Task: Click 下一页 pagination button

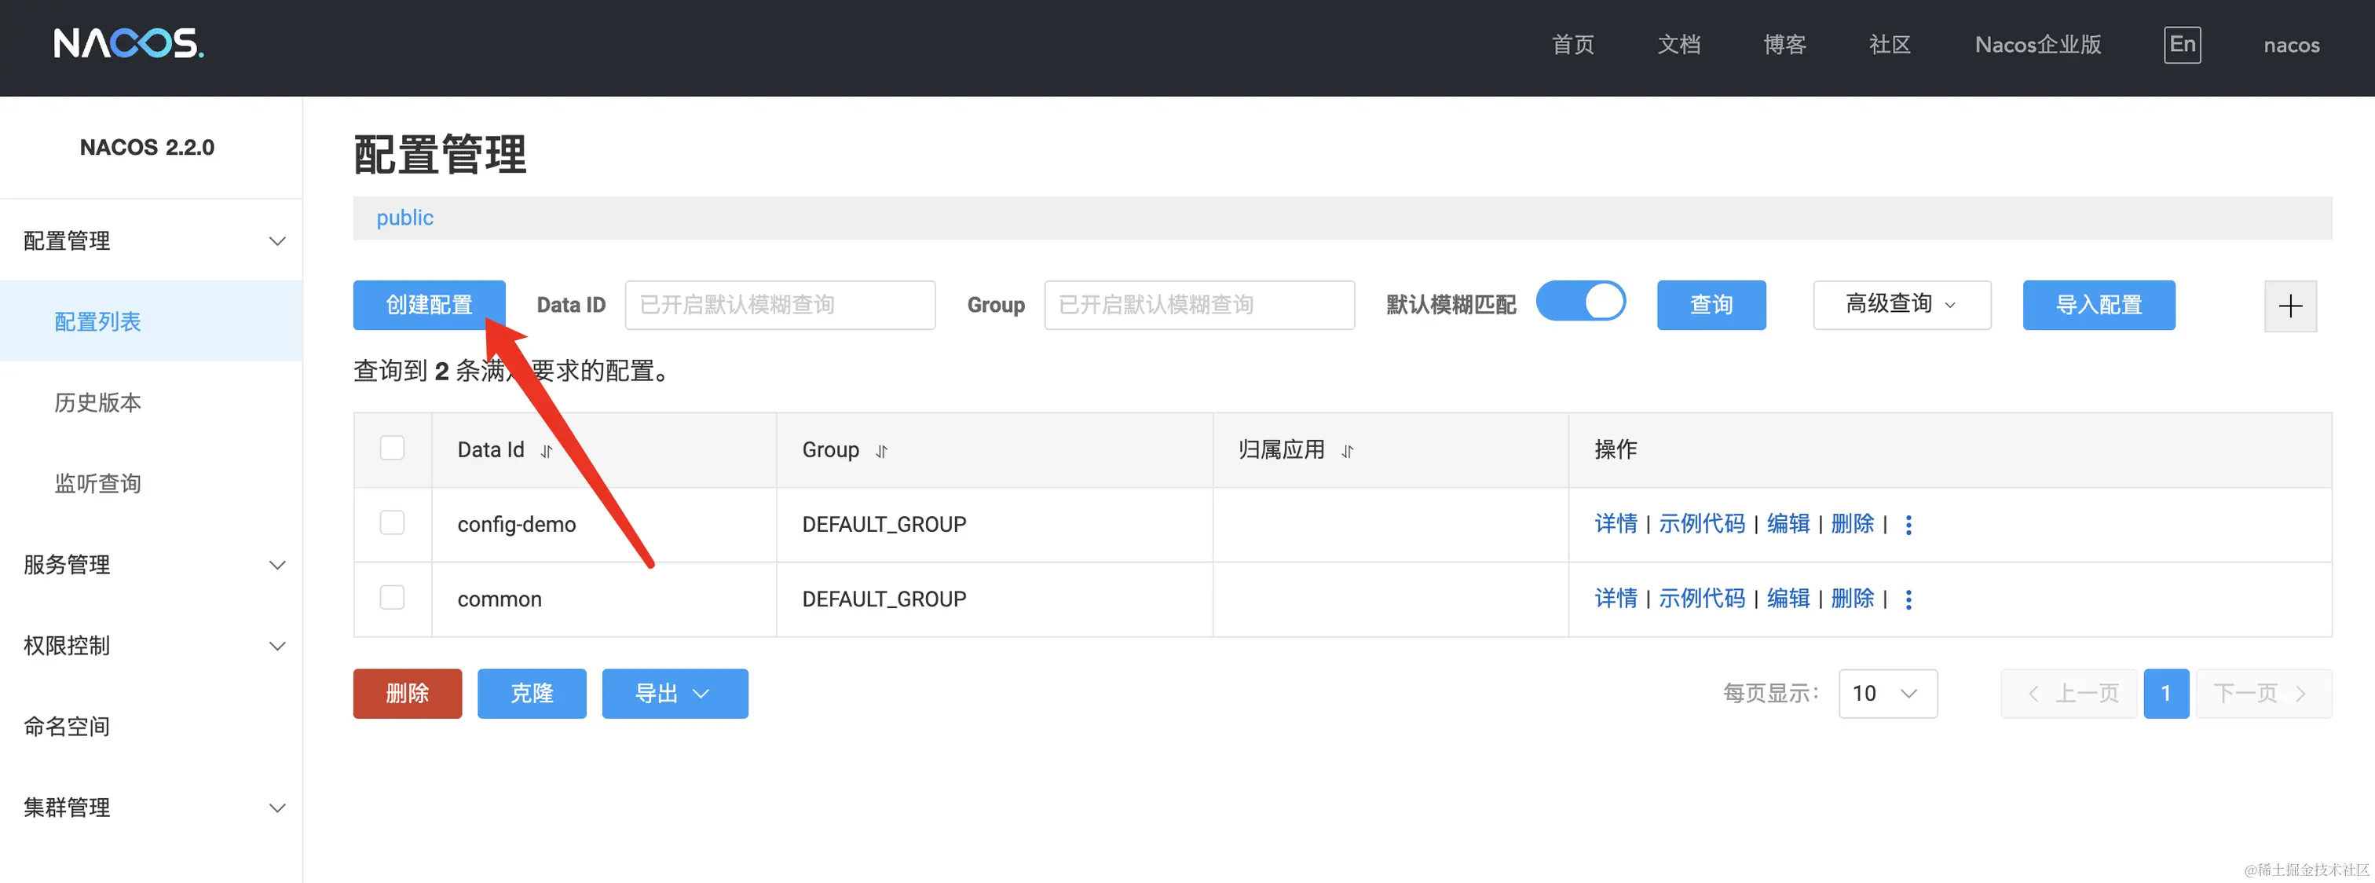Action: tap(2263, 694)
